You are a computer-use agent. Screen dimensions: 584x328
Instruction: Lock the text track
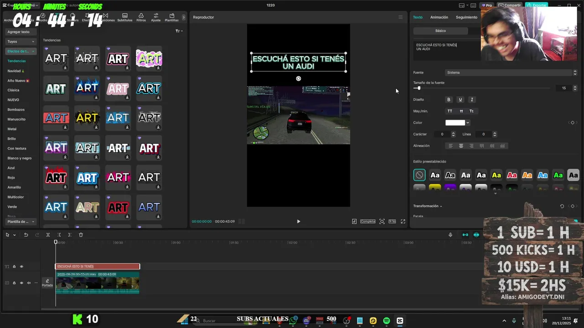tap(14, 266)
